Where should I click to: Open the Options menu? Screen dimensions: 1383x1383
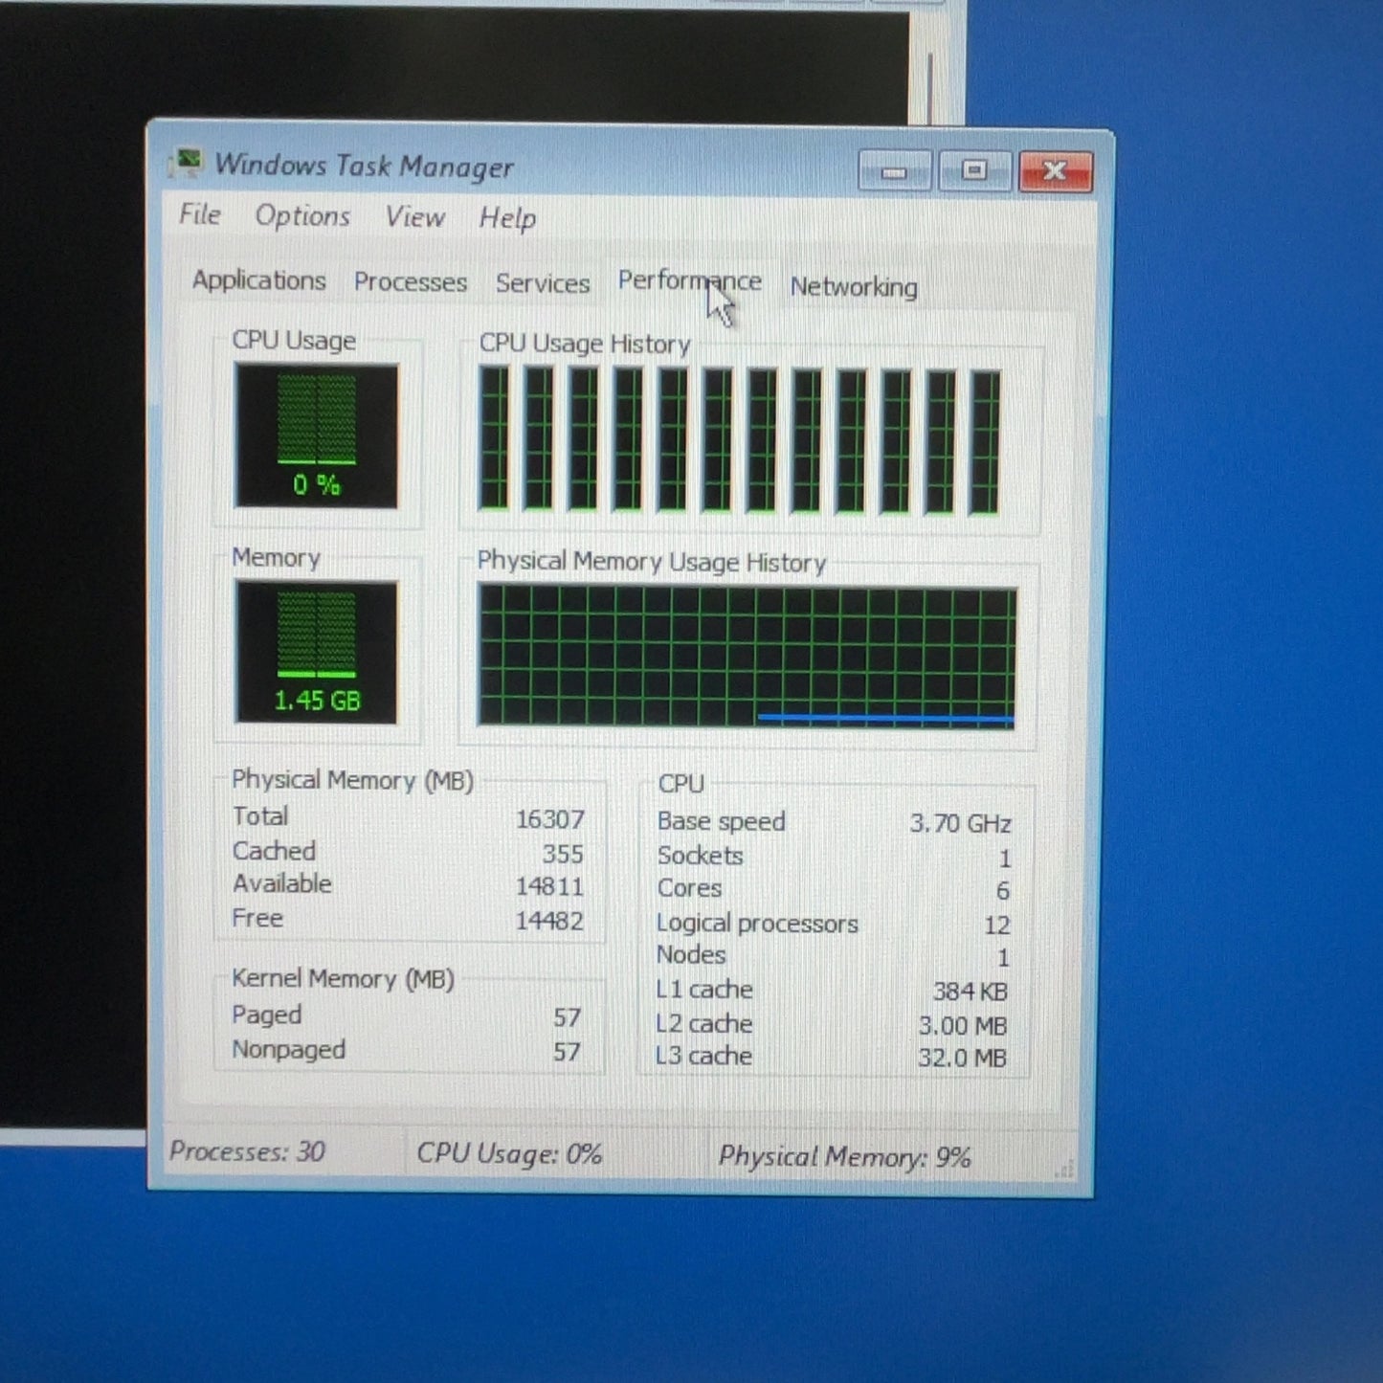tap(302, 216)
